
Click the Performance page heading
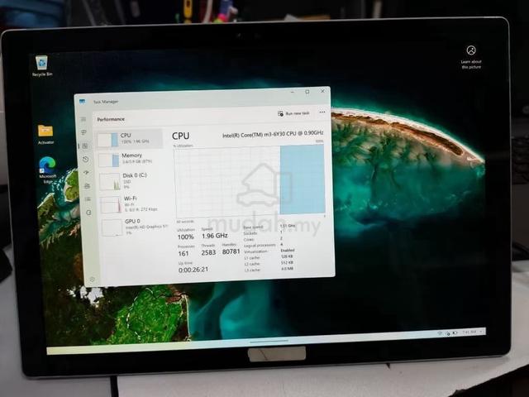point(111,119)
